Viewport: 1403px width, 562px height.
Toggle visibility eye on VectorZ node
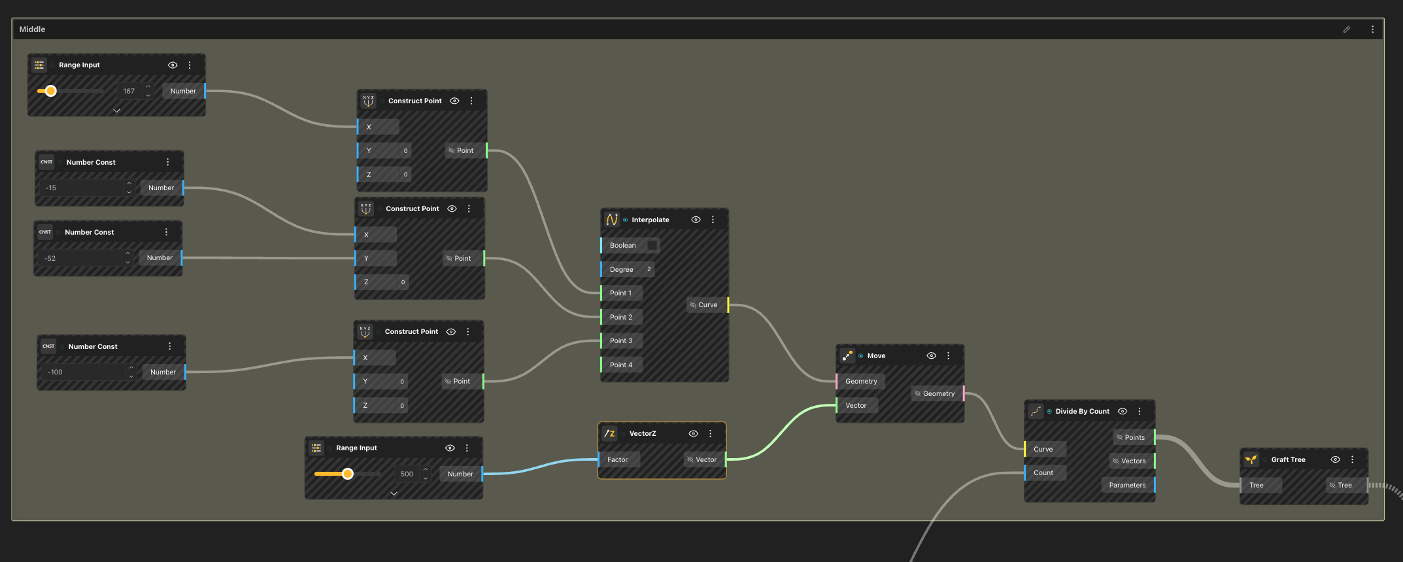pos(693,433)
